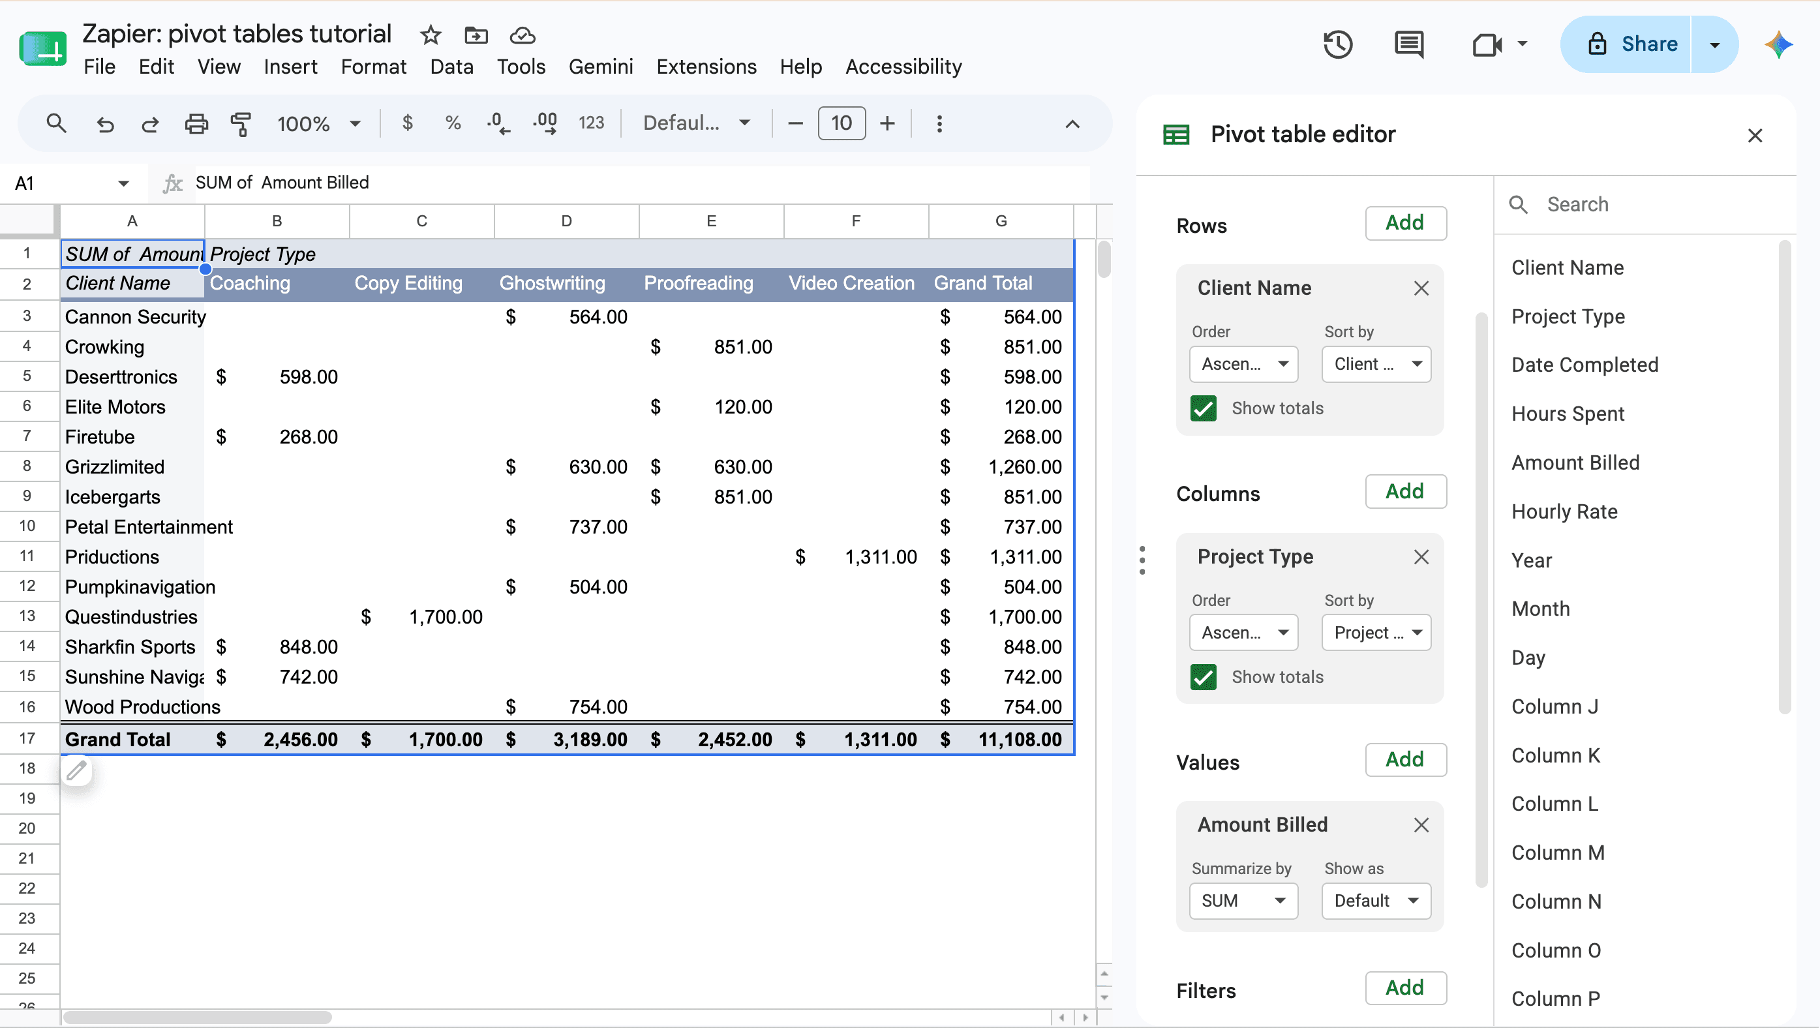1820x1028 pixels.
Task: Toggle Show totals under Project Type
Action: click(1203, 677)
